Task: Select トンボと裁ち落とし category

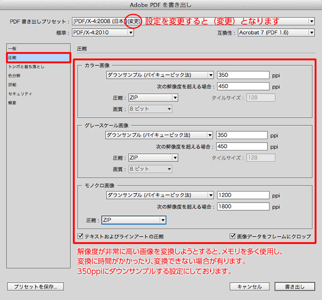Action: pyautogui.click(x=39, y=67)
